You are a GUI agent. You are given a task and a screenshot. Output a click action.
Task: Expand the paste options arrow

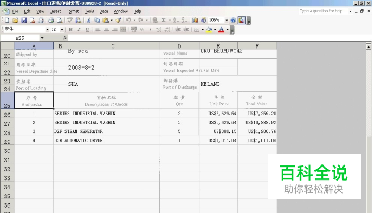112,21
